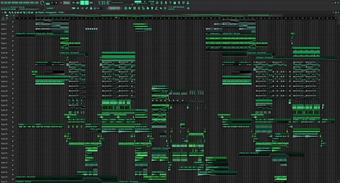
Task: Click the song position slider
Action: point(117,2)
